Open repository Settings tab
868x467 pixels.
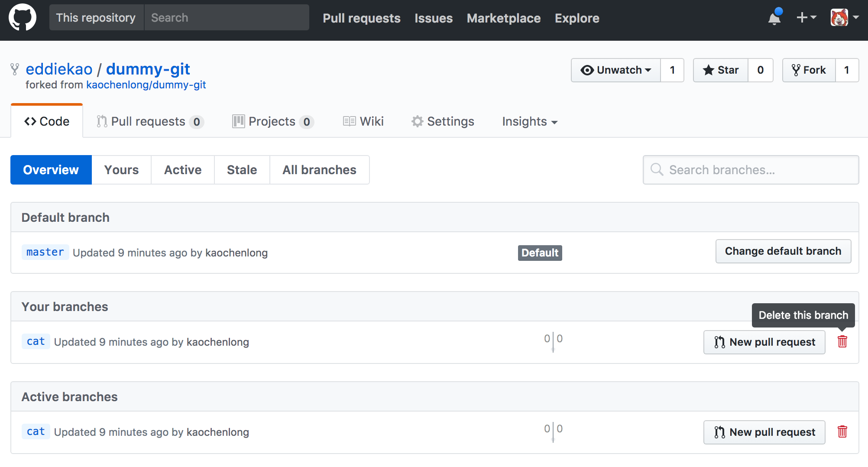pyautogui.click(x=443, y=122)
